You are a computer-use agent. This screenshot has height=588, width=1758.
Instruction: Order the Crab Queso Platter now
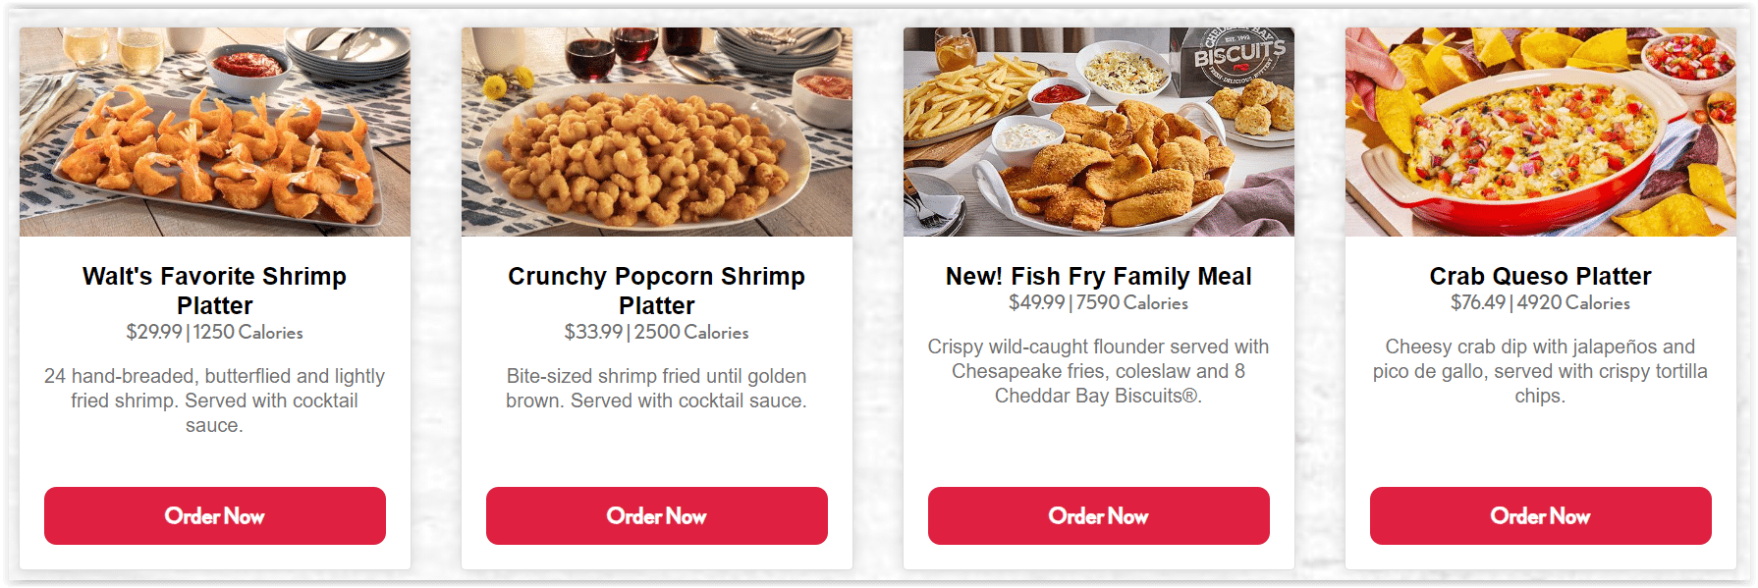[1540, 515]
